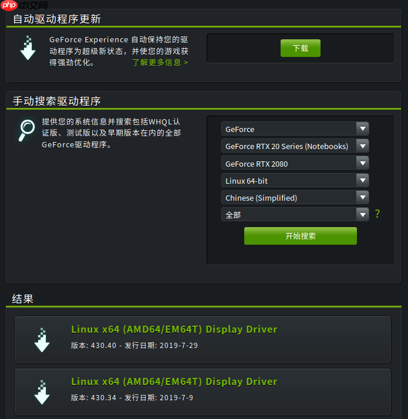Open the Chinese (Simplified) language dropdown
The image size is (408, 419).
(295, 198)
